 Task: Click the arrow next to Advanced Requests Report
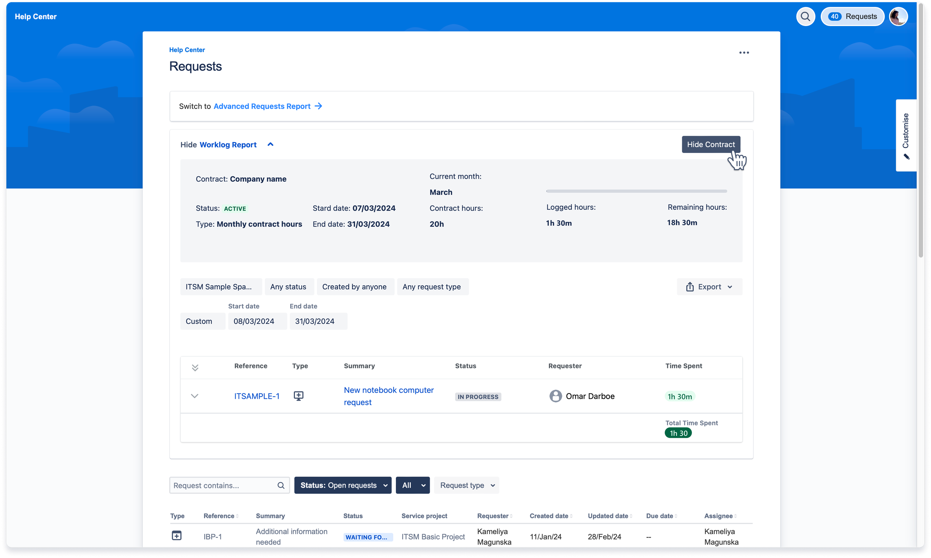318,106
